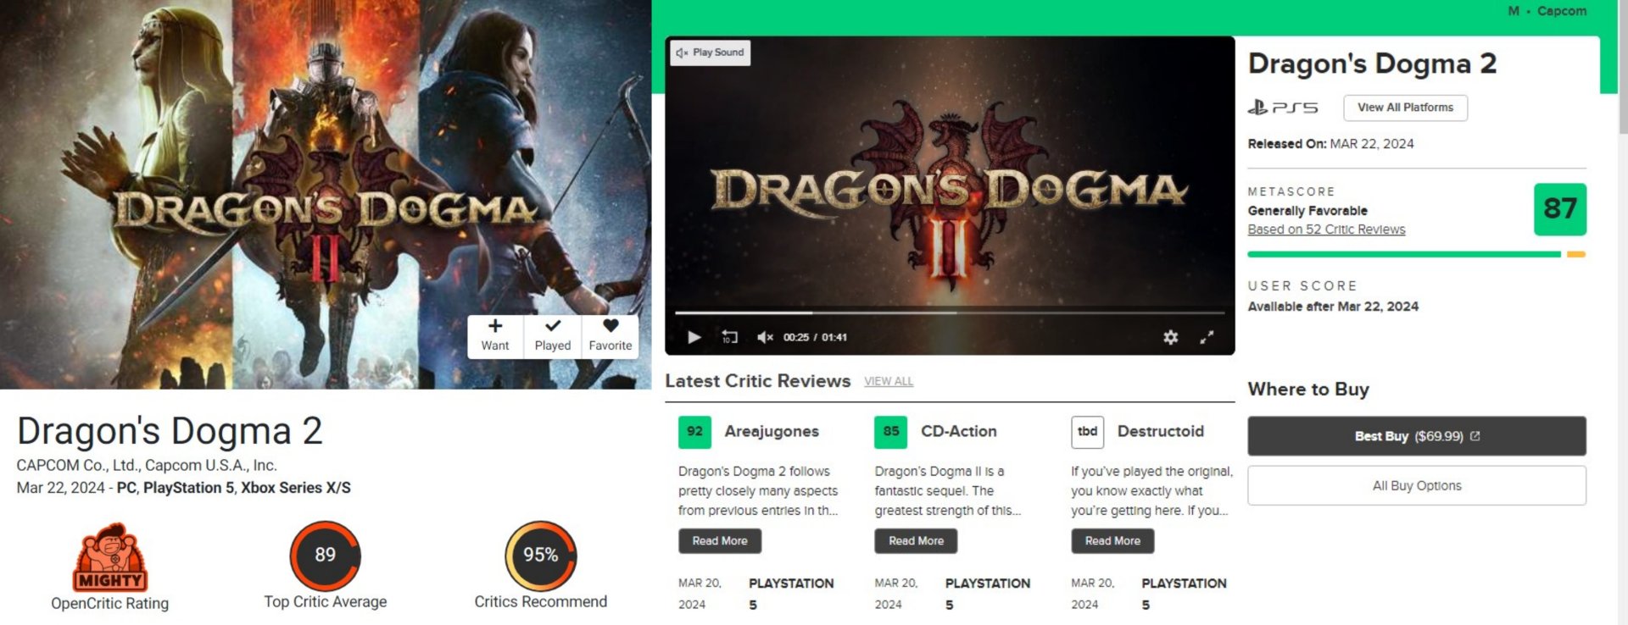The width and height of the screenshot is (1628, 625).
Task: Open All Buy Options
Action: point(1416,485)
